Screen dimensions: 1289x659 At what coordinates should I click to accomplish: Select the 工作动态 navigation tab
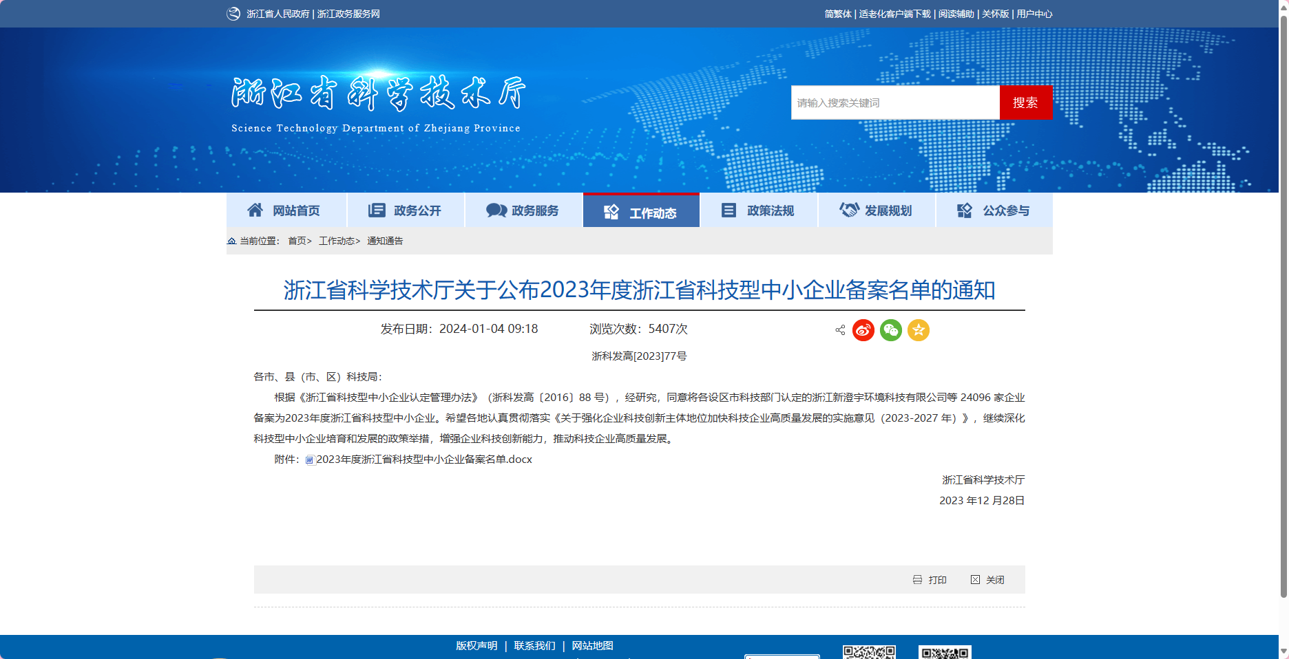[x=641, y=210]
